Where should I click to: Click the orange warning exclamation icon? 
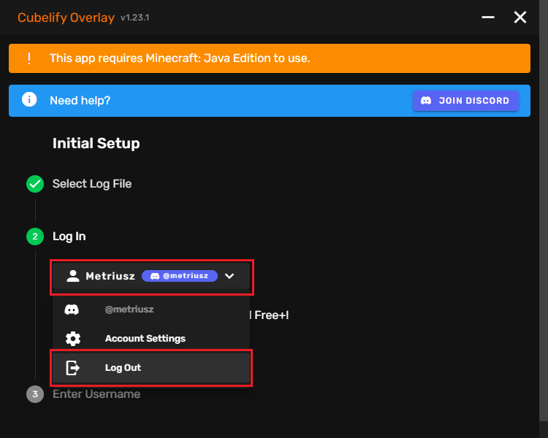tap(29, 58)
